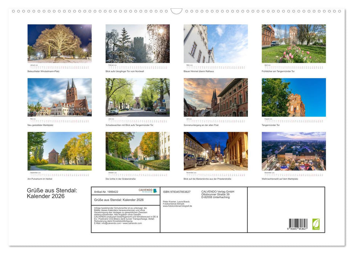Click the July alte Post sunset photo
Viewport: 353px width, 254px height.
tap(216, 98)
